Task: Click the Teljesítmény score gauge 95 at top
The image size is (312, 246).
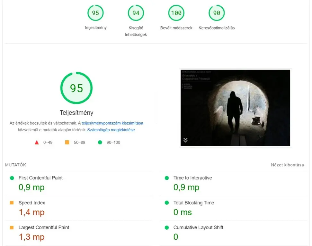Action: pos(95,13)
